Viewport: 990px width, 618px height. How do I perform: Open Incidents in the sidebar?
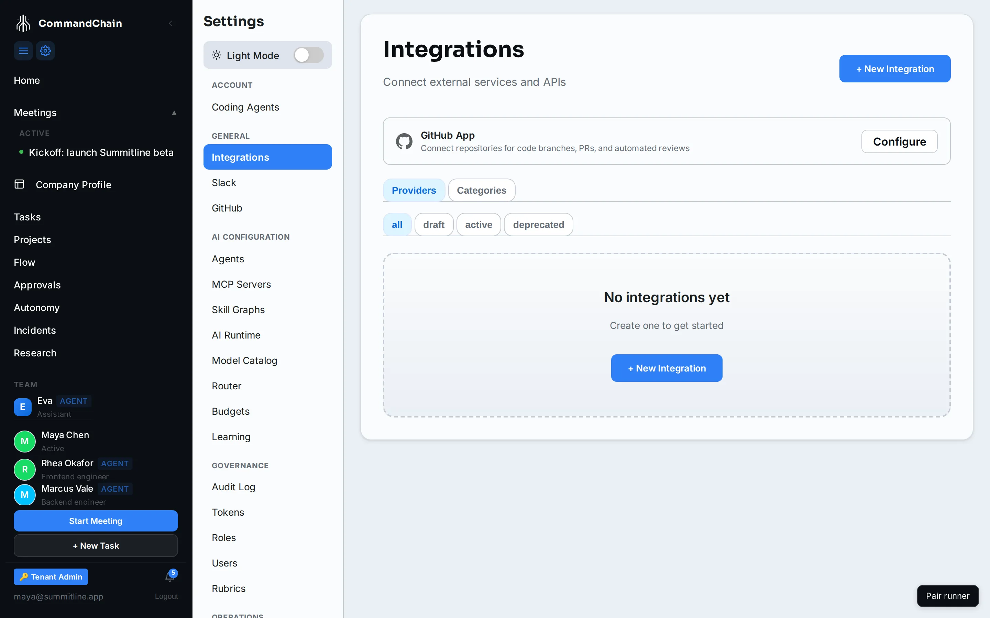[x=35, y=330]
